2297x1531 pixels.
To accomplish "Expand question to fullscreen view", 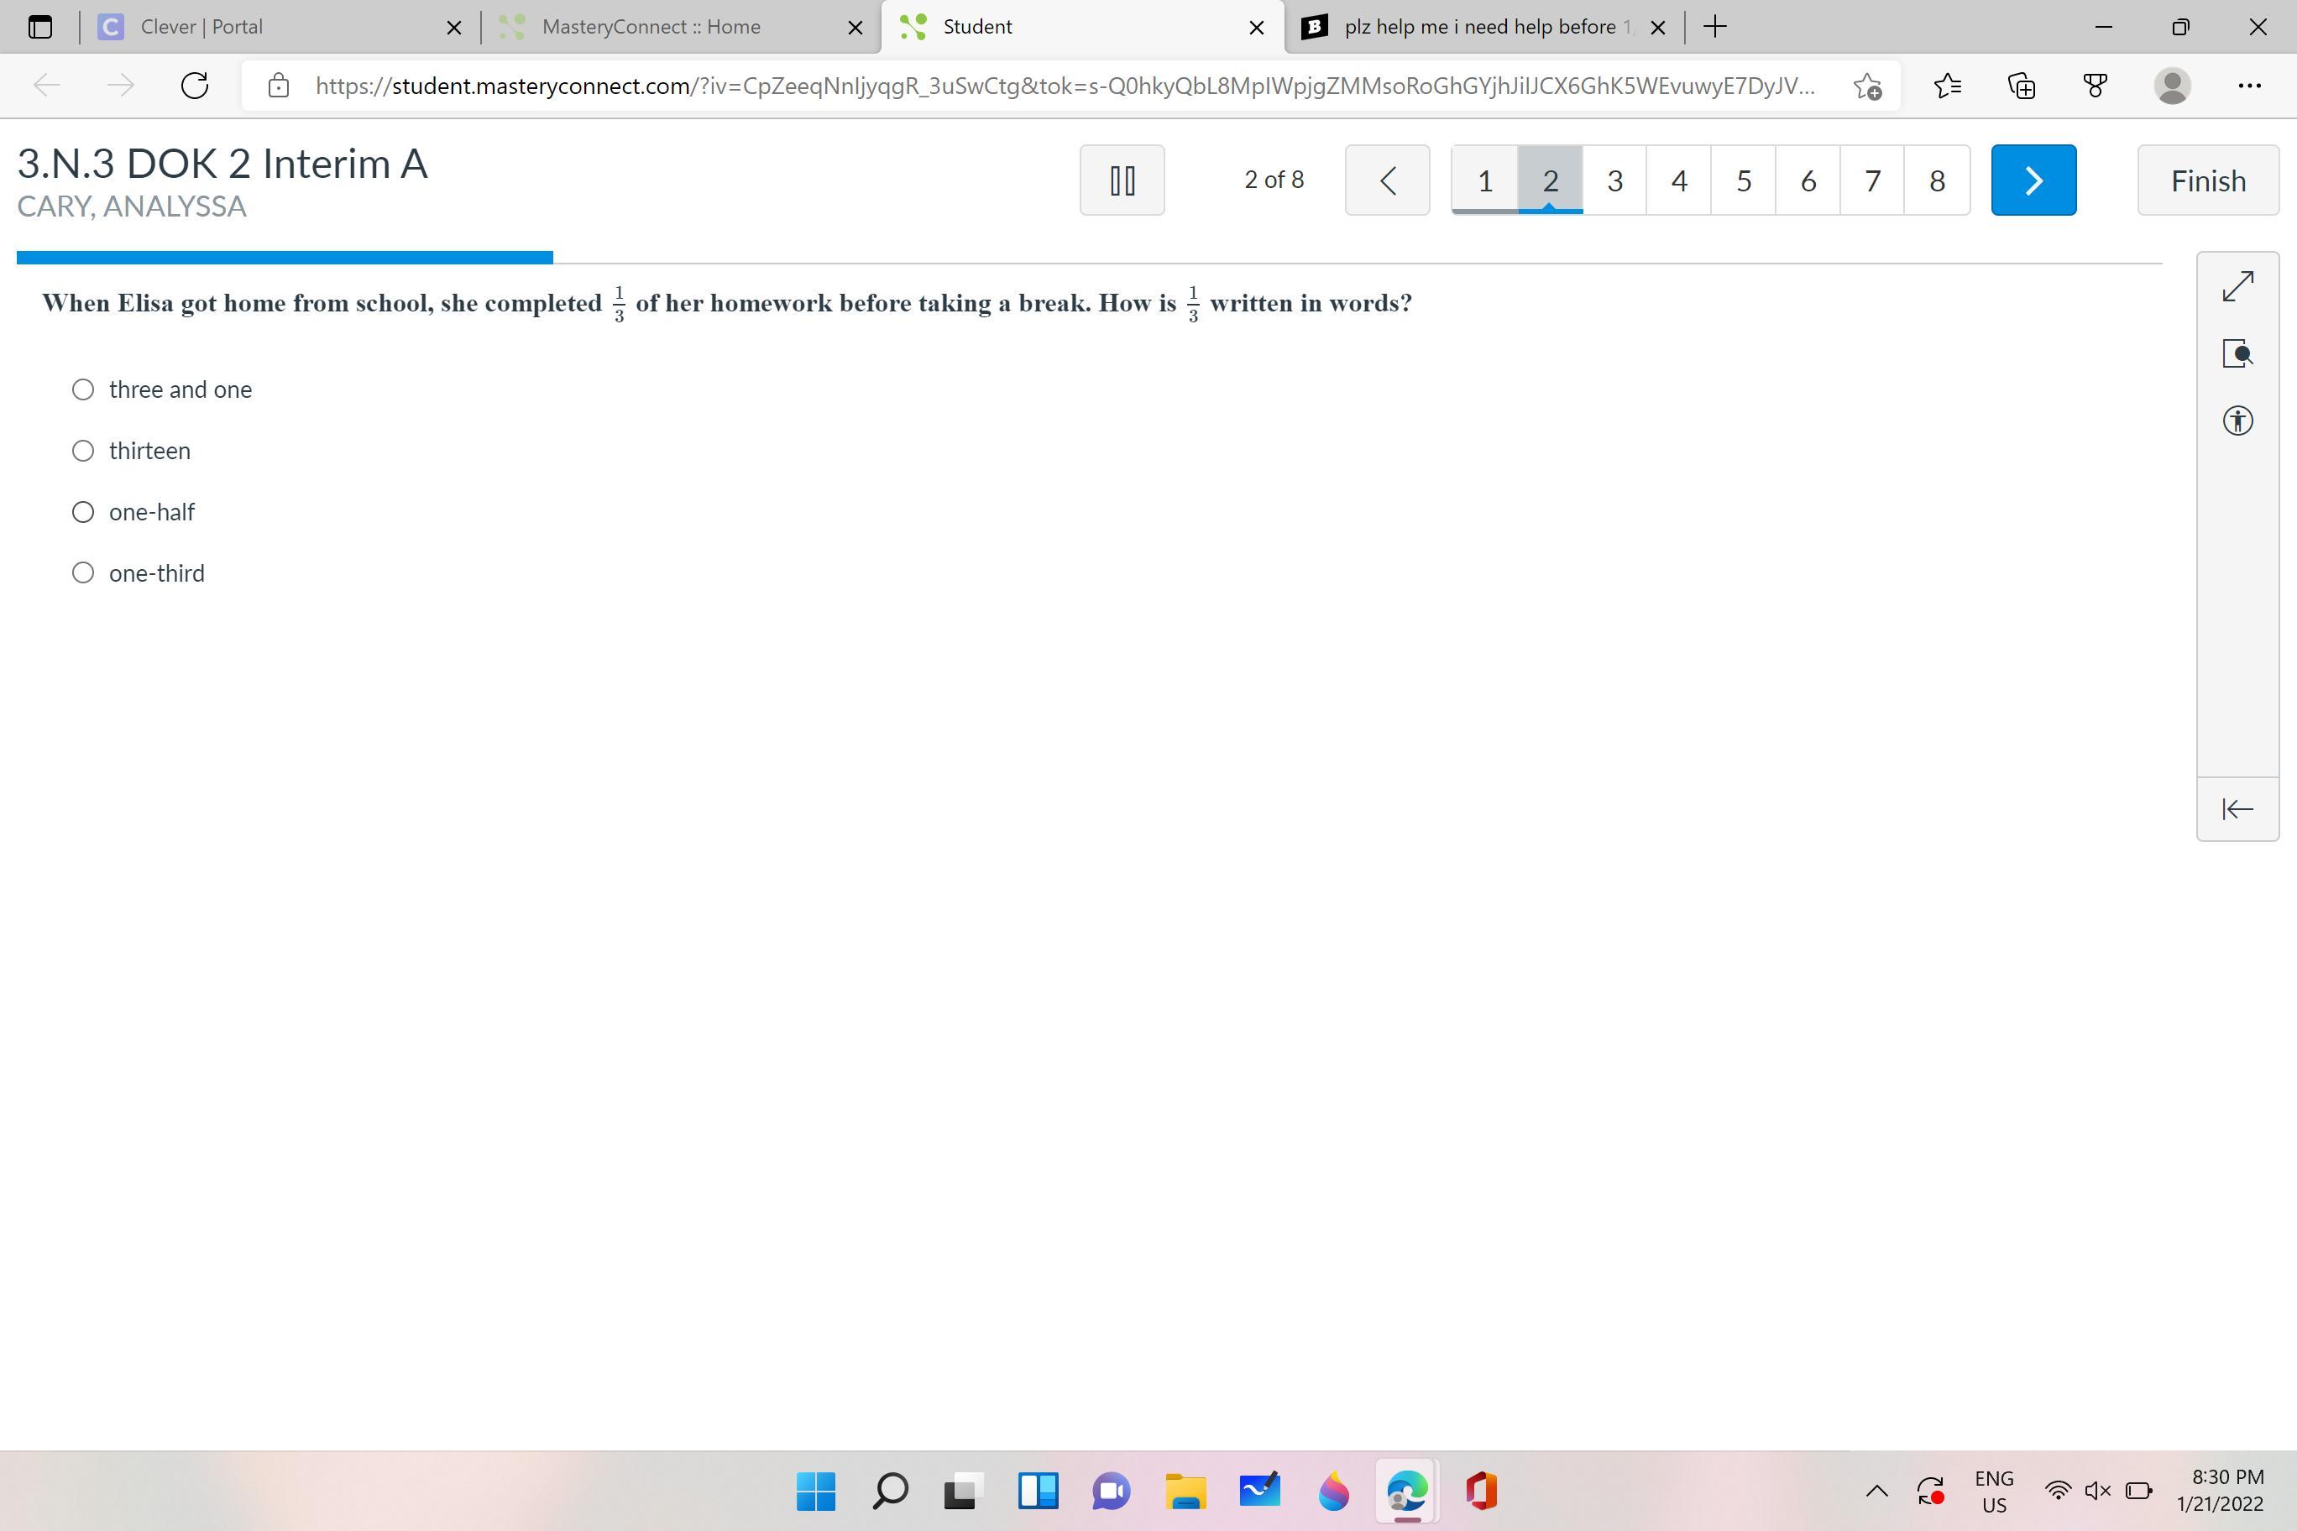I will (x=2237, y=286).
